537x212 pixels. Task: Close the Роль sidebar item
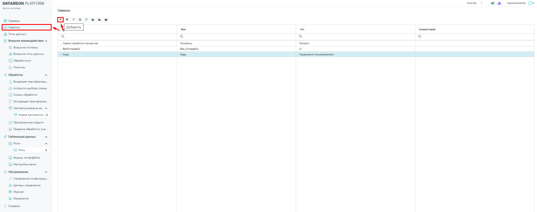46,150
